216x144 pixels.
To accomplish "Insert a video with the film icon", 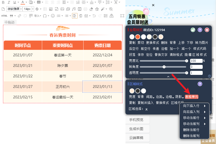I will coord(80,9).
